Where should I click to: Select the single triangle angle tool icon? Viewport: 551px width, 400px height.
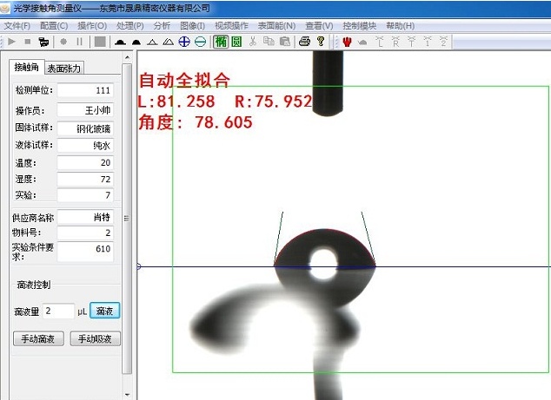coord(152,43)
